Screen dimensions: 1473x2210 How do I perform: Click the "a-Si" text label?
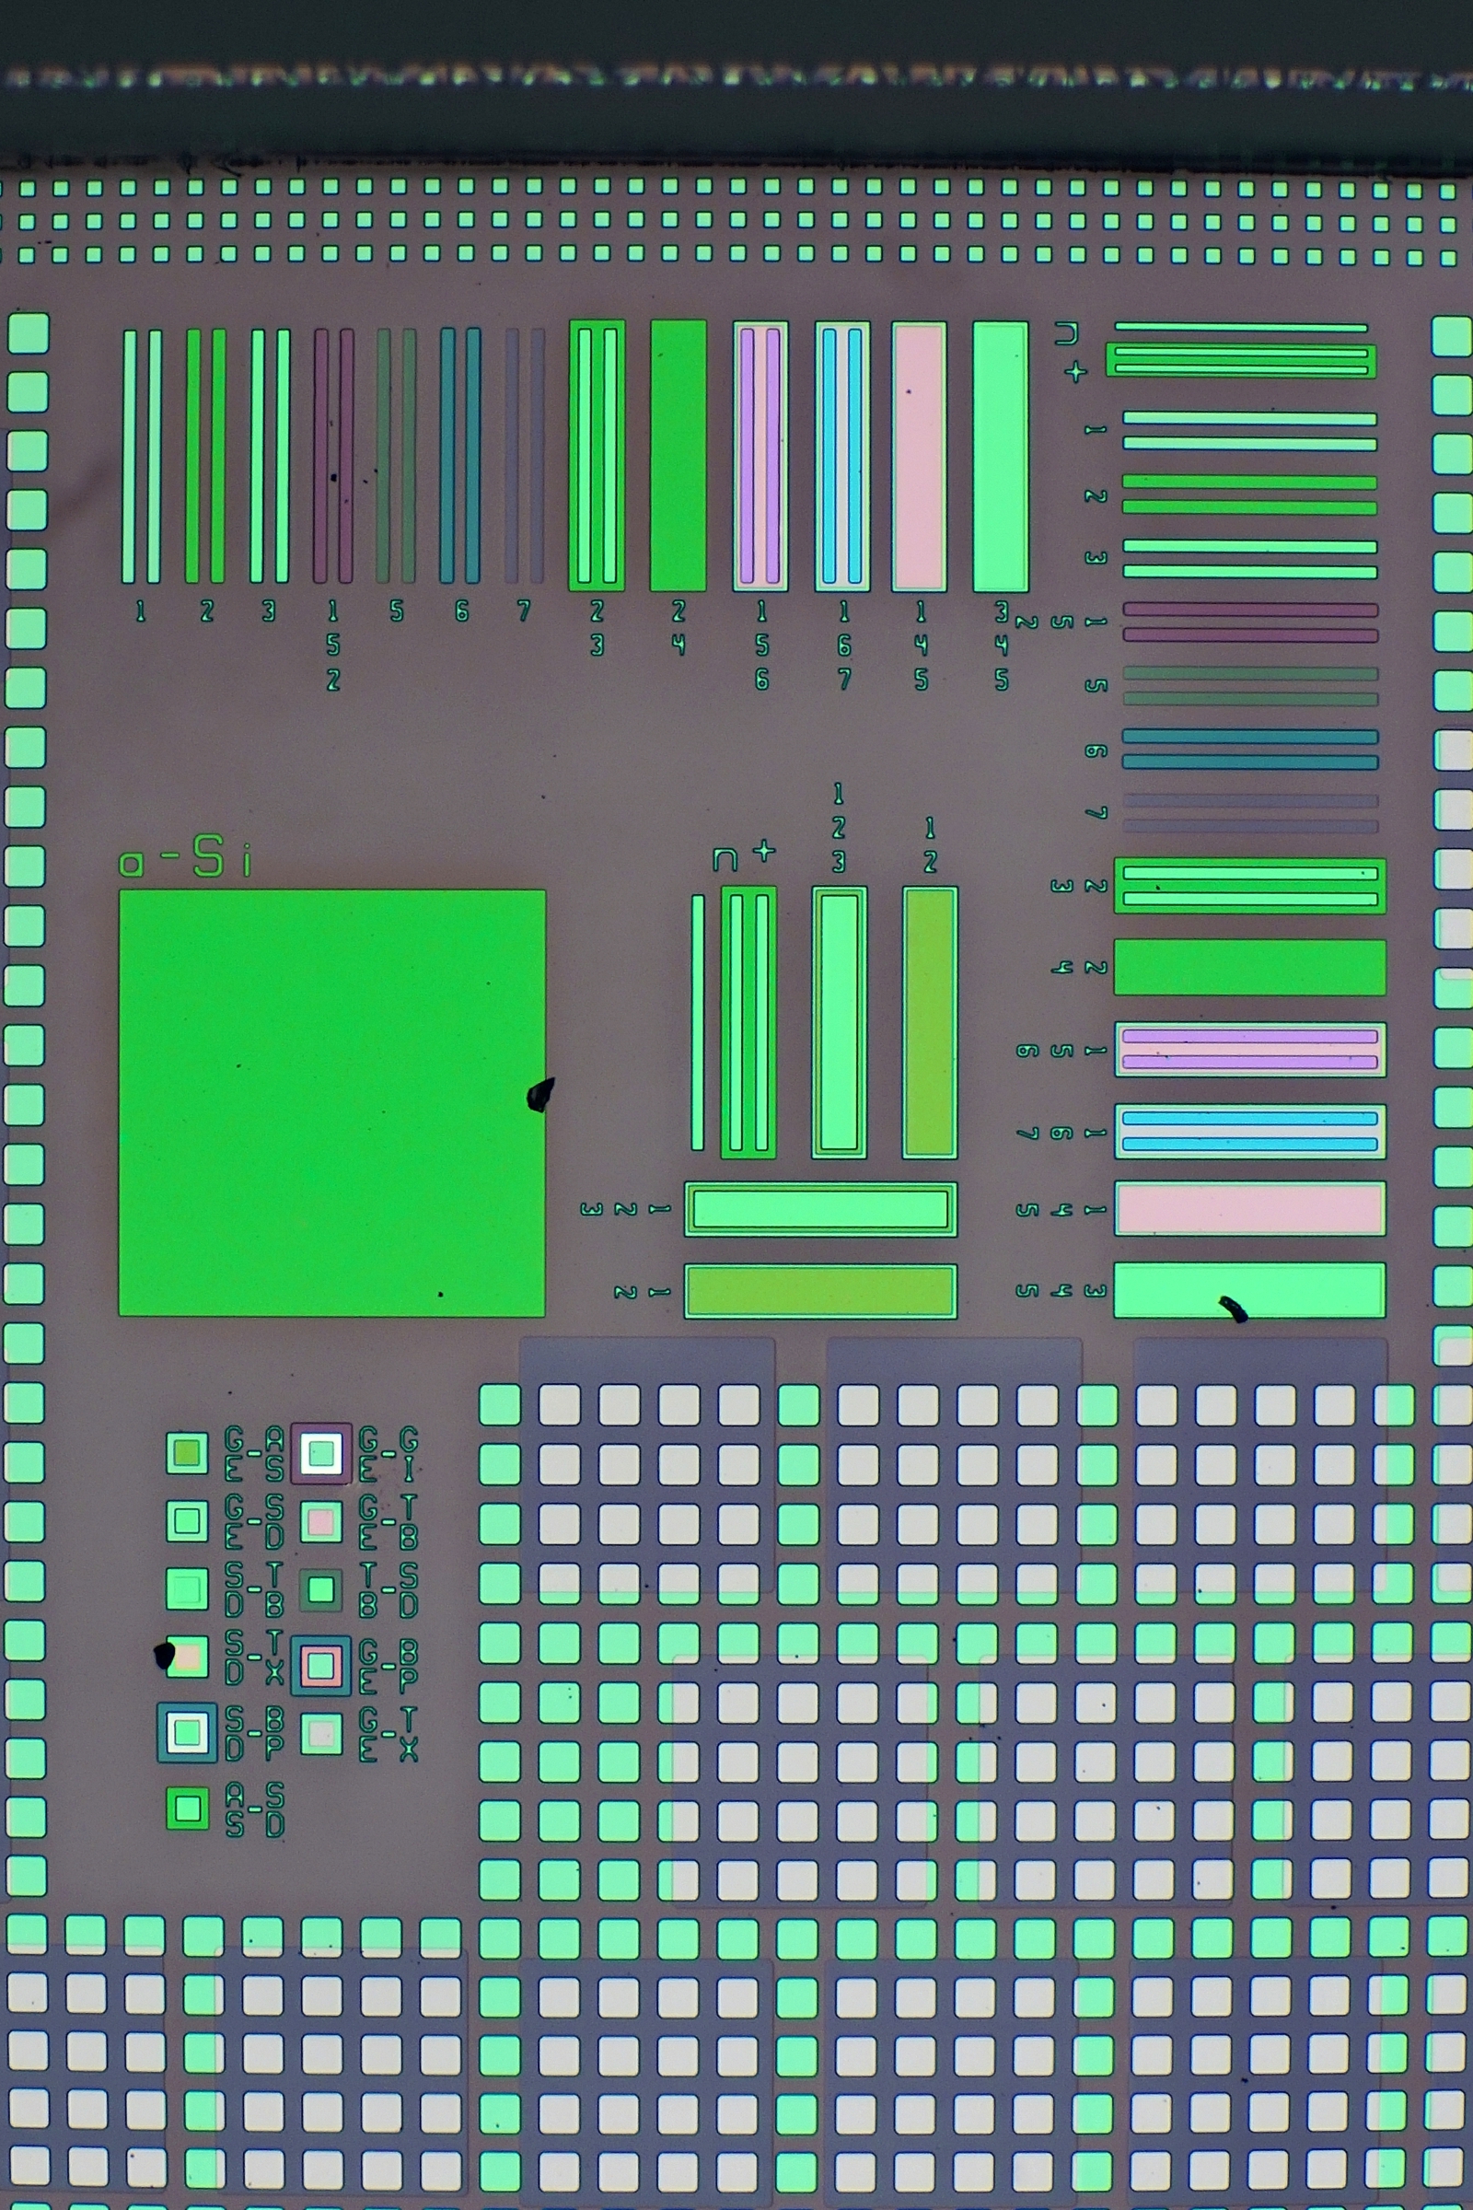pyautogui.click(x=185, y=858)
